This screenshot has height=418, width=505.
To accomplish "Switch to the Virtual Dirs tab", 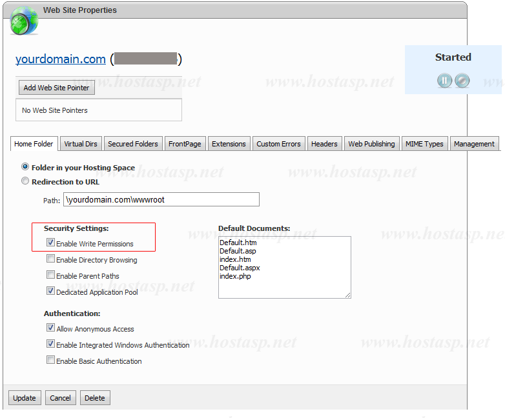I will (81, 144).
